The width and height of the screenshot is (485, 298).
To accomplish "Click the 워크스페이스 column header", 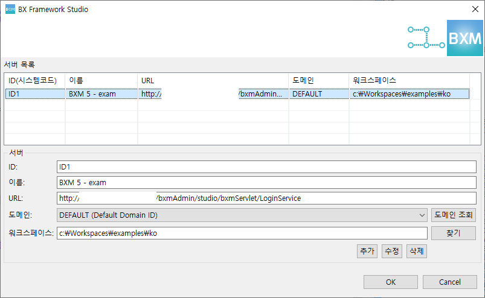I will point(410,81).
